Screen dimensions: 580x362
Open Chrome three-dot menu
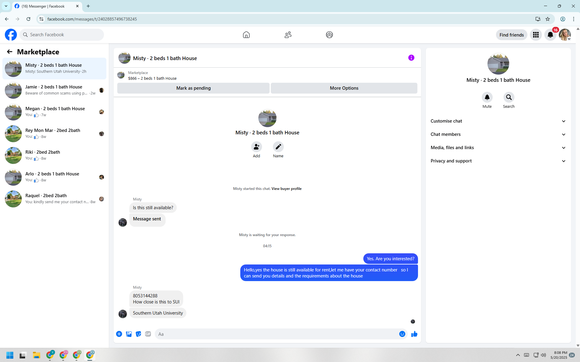[574, 19]
